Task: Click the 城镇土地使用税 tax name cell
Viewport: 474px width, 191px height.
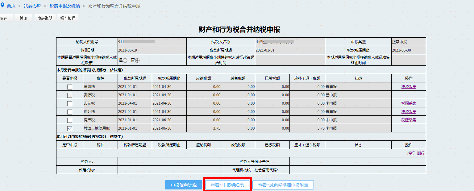Action: 100,128
